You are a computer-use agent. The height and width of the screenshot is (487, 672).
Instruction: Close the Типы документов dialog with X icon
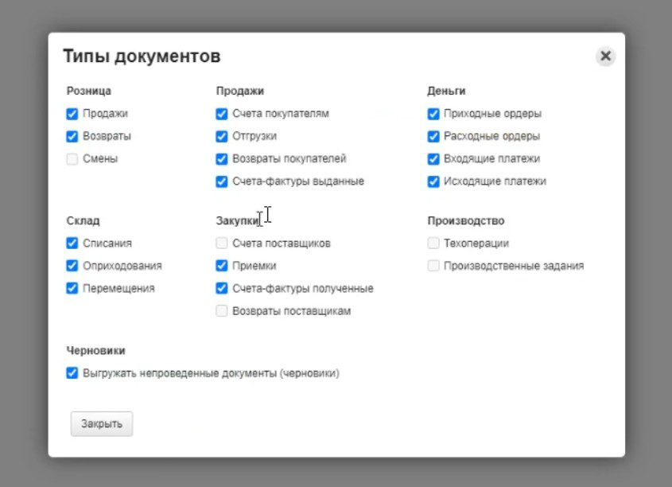605,56
